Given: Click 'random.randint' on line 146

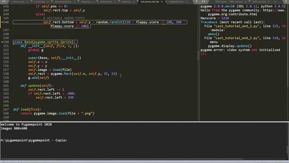Looking at the screenshot, I should click(x=109, y=22).
